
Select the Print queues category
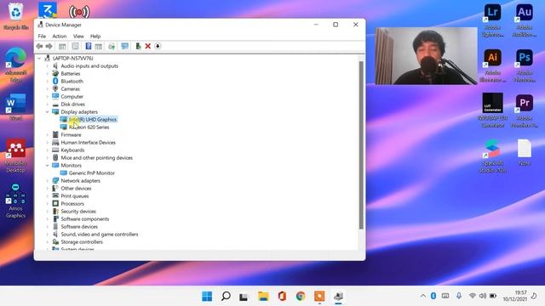click(75, 196)
